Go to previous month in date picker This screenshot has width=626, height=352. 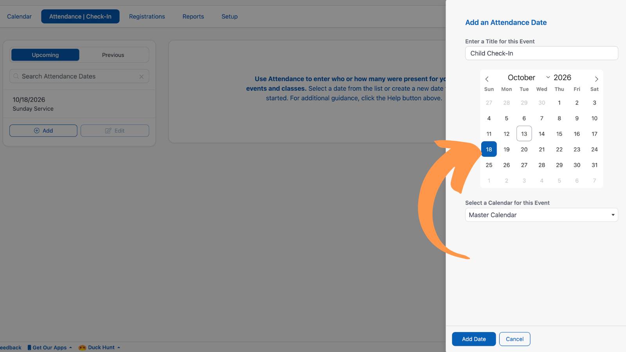point(487,79)
